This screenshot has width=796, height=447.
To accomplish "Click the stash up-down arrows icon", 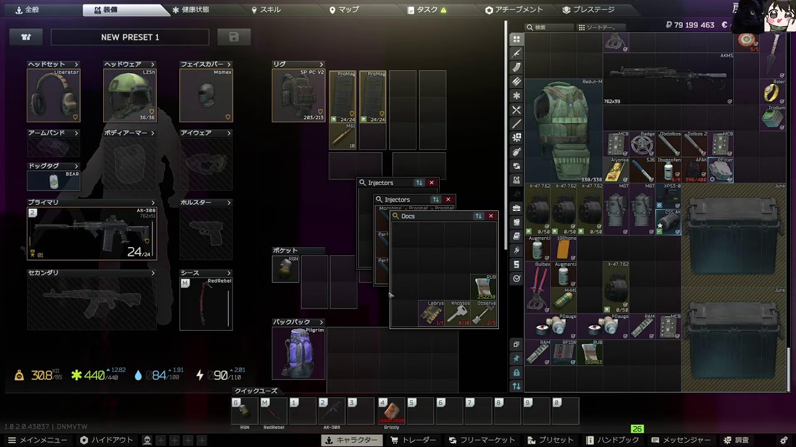I will click(516, 386).
